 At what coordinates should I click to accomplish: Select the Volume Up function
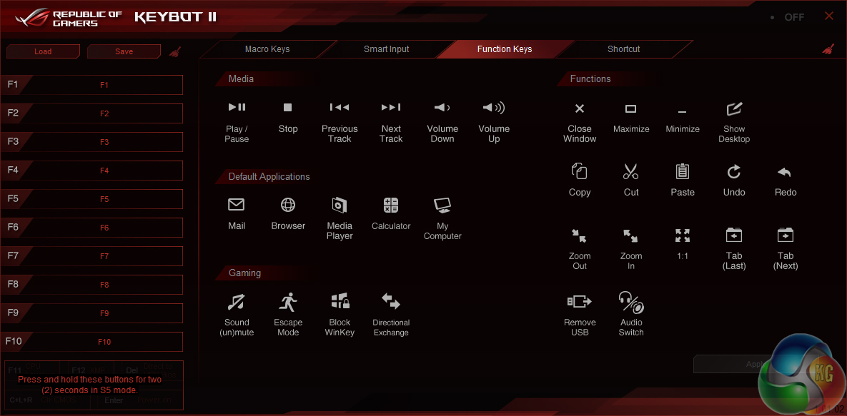(494, 107)
